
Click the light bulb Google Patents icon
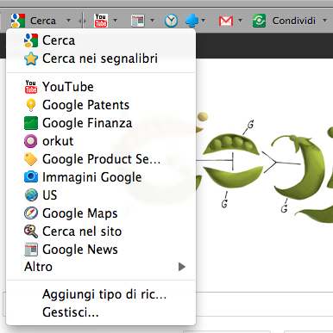point(31,105)
